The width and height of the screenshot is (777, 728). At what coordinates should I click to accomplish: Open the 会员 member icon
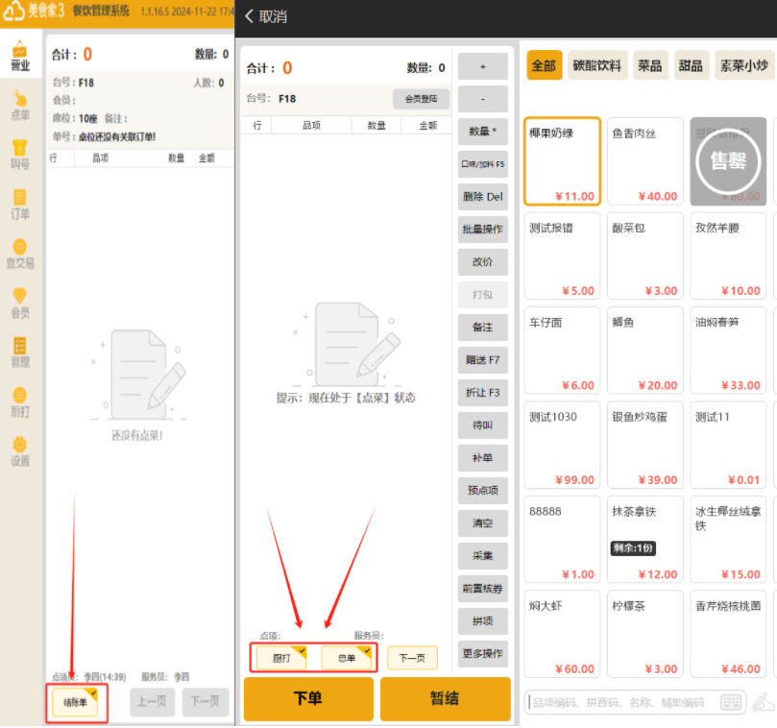[x=20, y=303]
